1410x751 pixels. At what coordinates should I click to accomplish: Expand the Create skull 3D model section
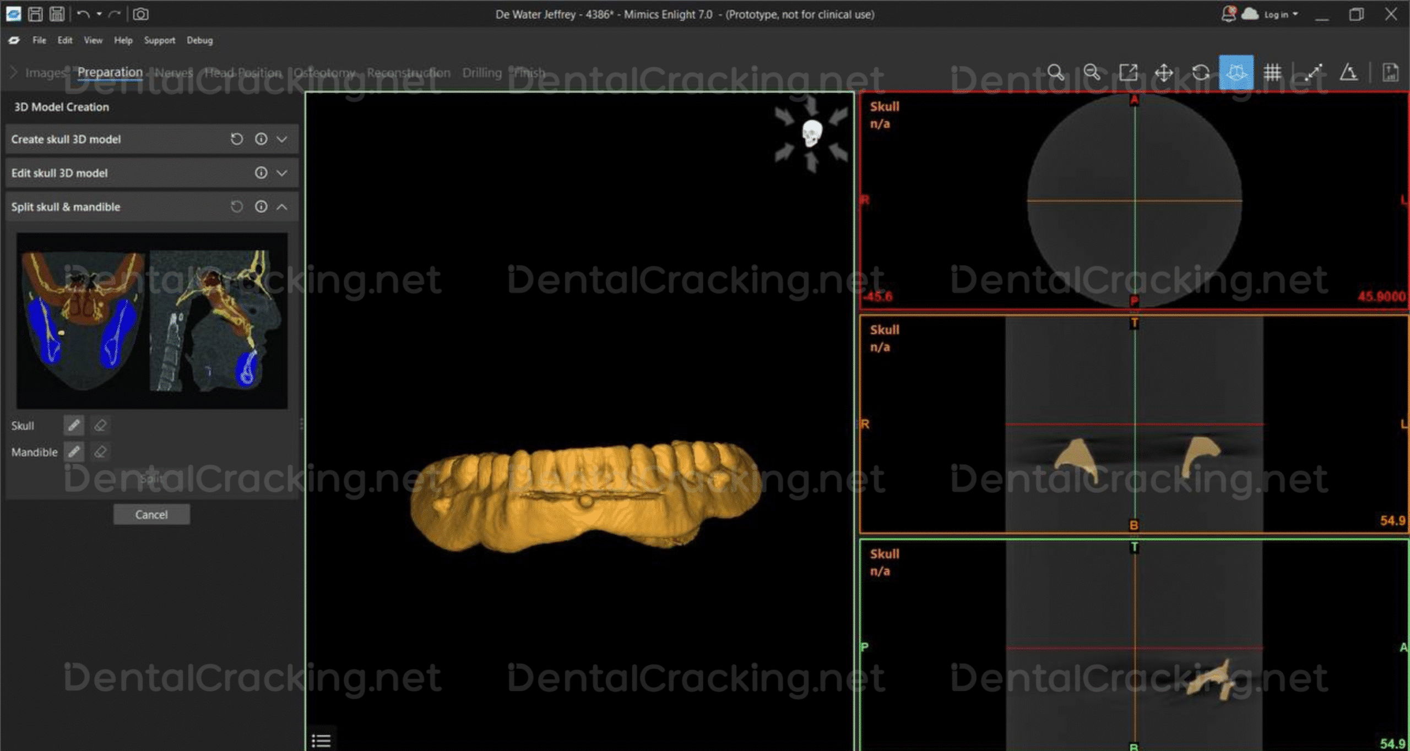tap(282, 139)
